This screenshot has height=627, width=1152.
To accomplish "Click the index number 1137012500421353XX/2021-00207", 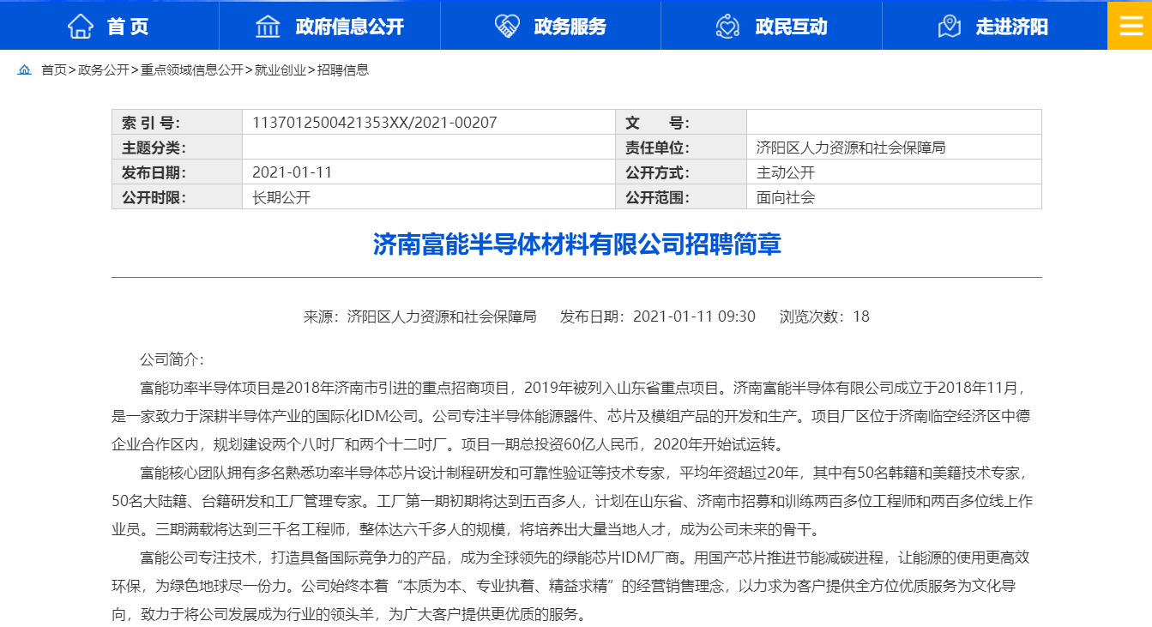I will coord(375,123).
